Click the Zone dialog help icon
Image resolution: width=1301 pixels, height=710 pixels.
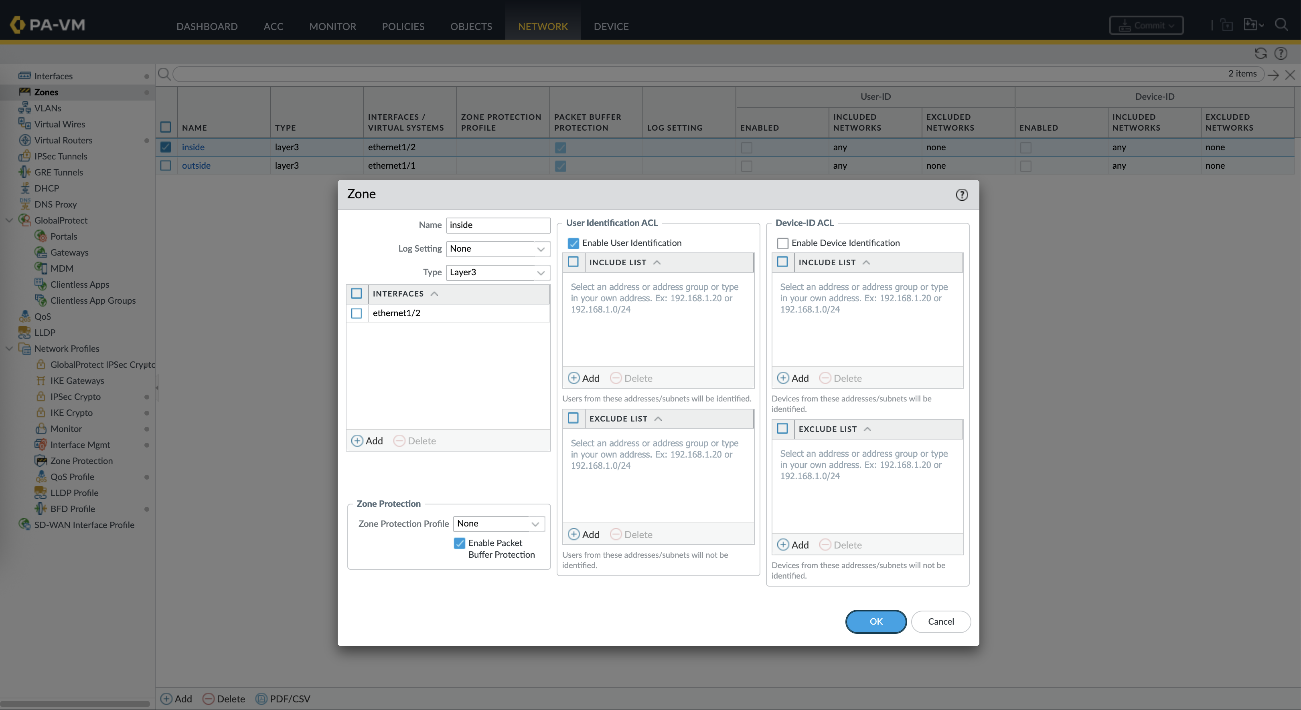[962, 195]
